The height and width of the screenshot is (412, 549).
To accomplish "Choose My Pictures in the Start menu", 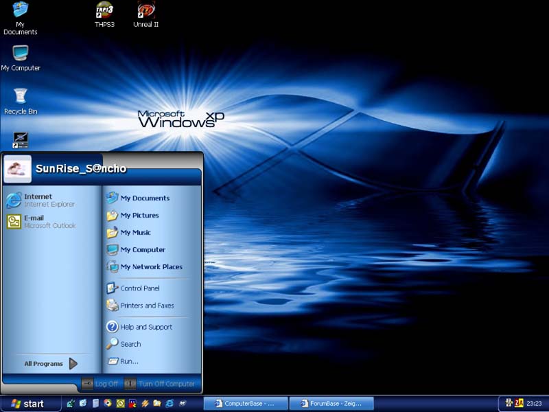I will tap(132, 215).
